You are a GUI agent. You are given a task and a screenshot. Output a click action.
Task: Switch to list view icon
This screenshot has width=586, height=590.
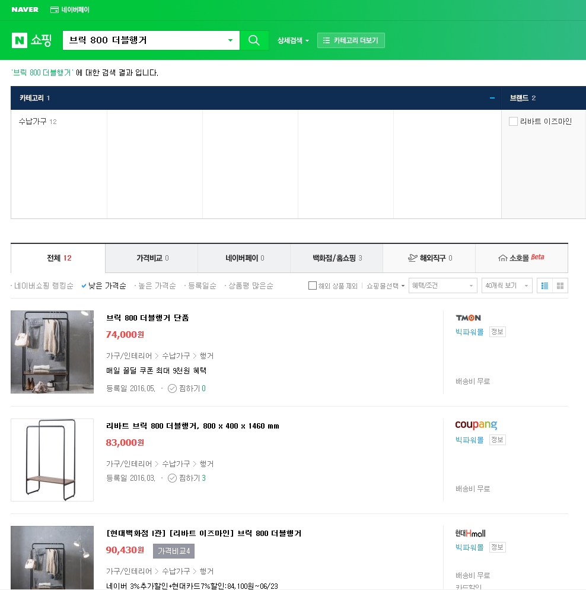[544, 286]
